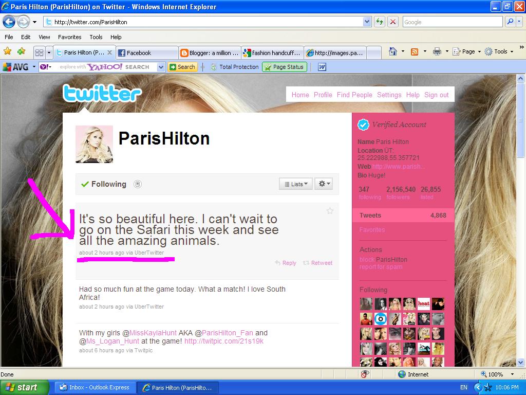This screenshot has height=395, width=526.
Task: Click the heat magazine avatar in Following
Action: (x=424, y=303)
